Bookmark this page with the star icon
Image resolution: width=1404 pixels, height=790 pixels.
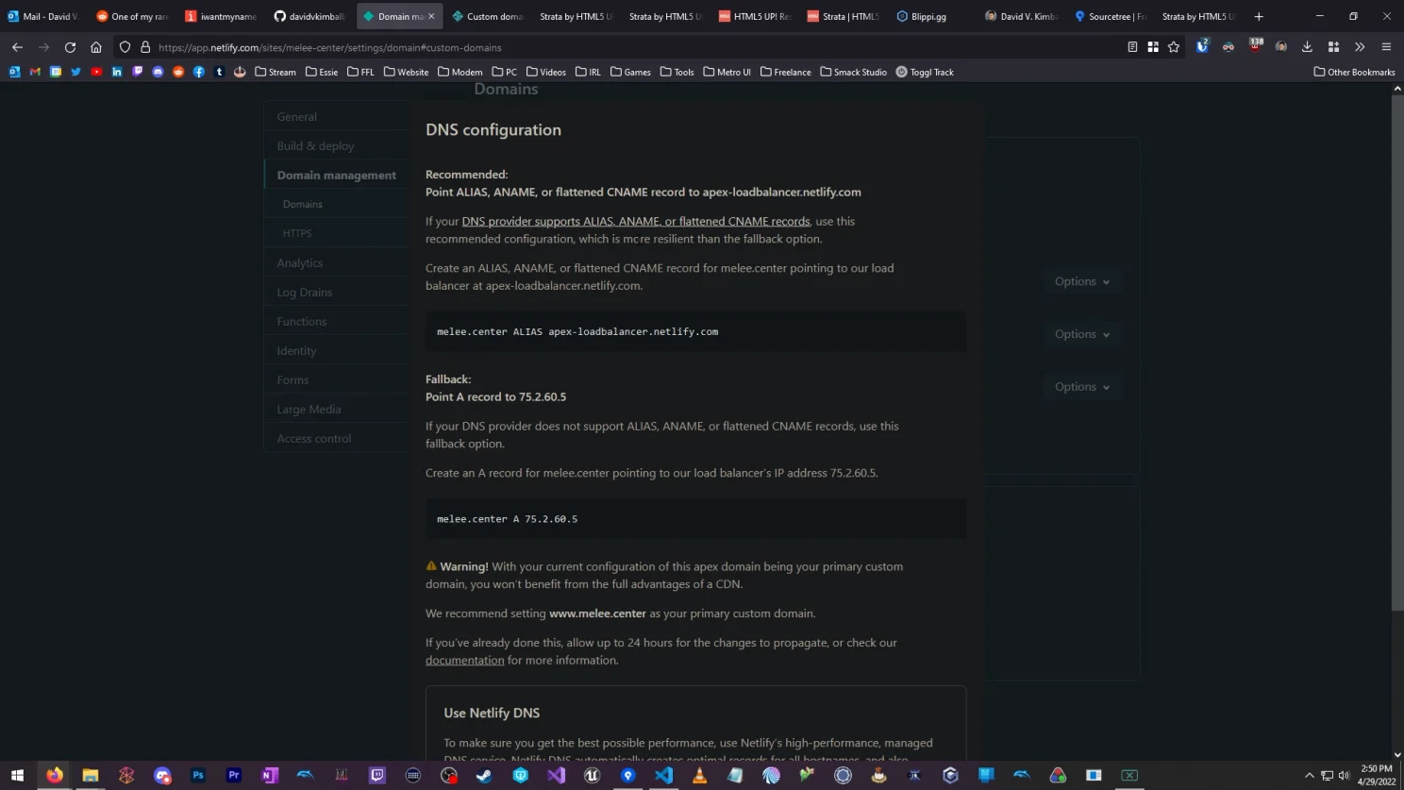[x=1173, y=47]
